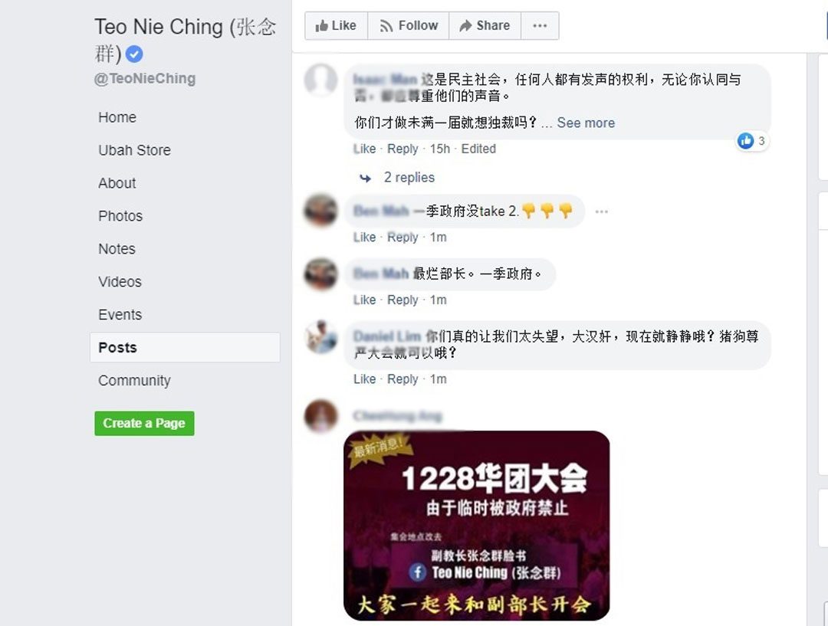The width and height of the screenshot is (828, 626).
Task: Open the @TeoNieChing username link
Action: tap(145, 79)
